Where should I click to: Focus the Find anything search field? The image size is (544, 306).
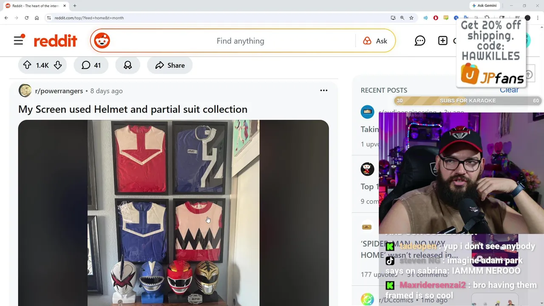click(240, 41)
